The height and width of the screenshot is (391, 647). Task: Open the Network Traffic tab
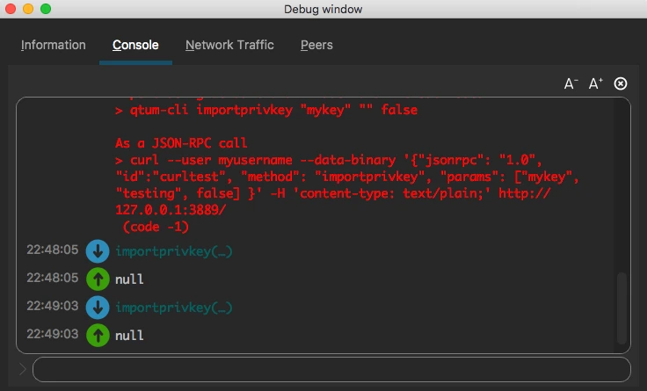tap(229, 45)
